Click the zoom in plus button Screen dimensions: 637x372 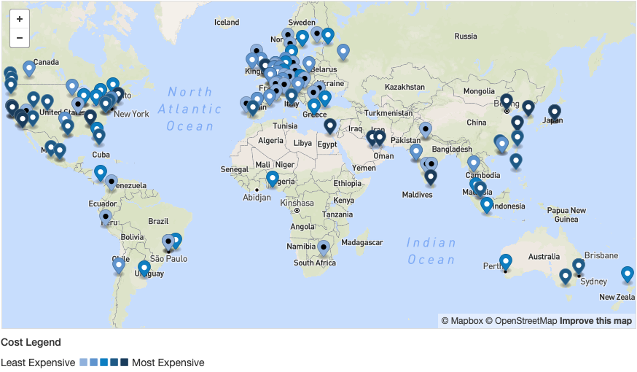(x=19, y=19)
